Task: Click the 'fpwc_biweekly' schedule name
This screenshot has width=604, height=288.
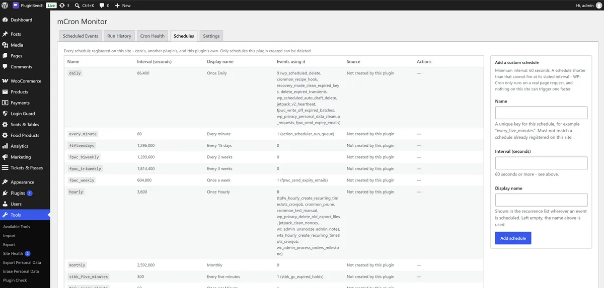Action: [85, 157]
